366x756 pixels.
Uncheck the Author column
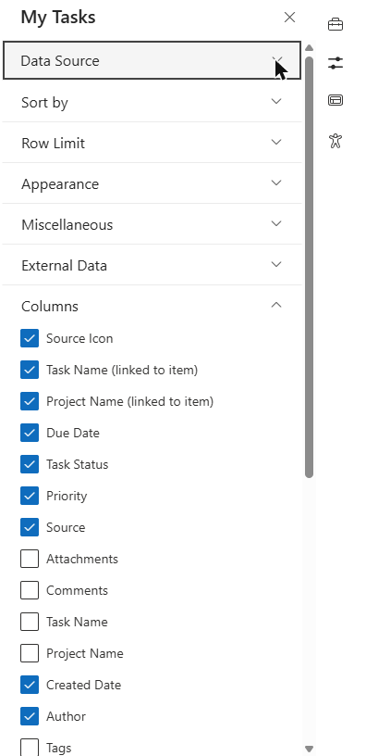pyautogui.click(x=30, y=716)
